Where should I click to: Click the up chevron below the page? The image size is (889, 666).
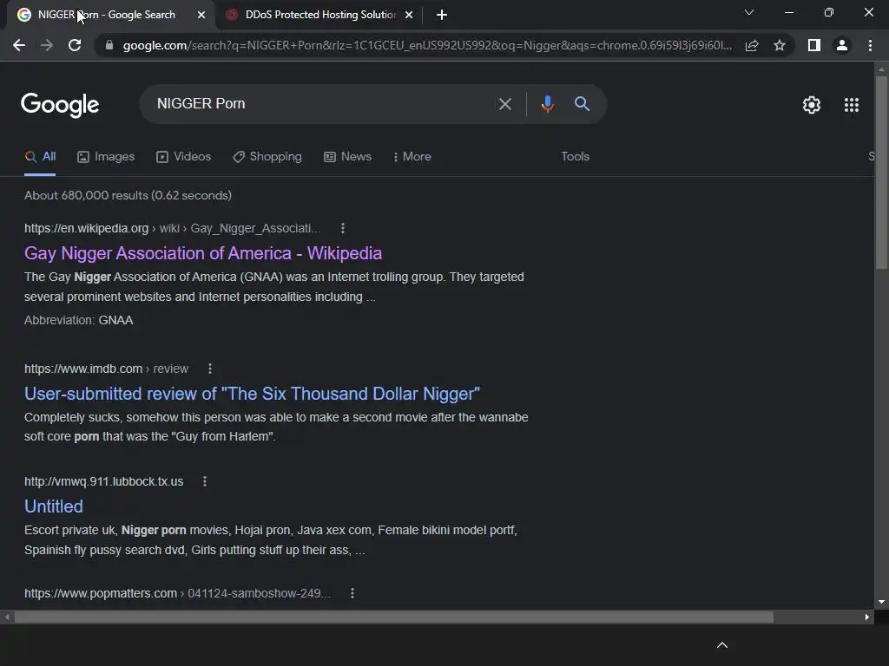click(721, 645)
